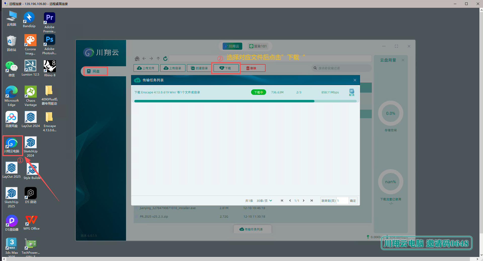
Task: Launch LayOut 2025 shortcut
Action: (12, 170)
